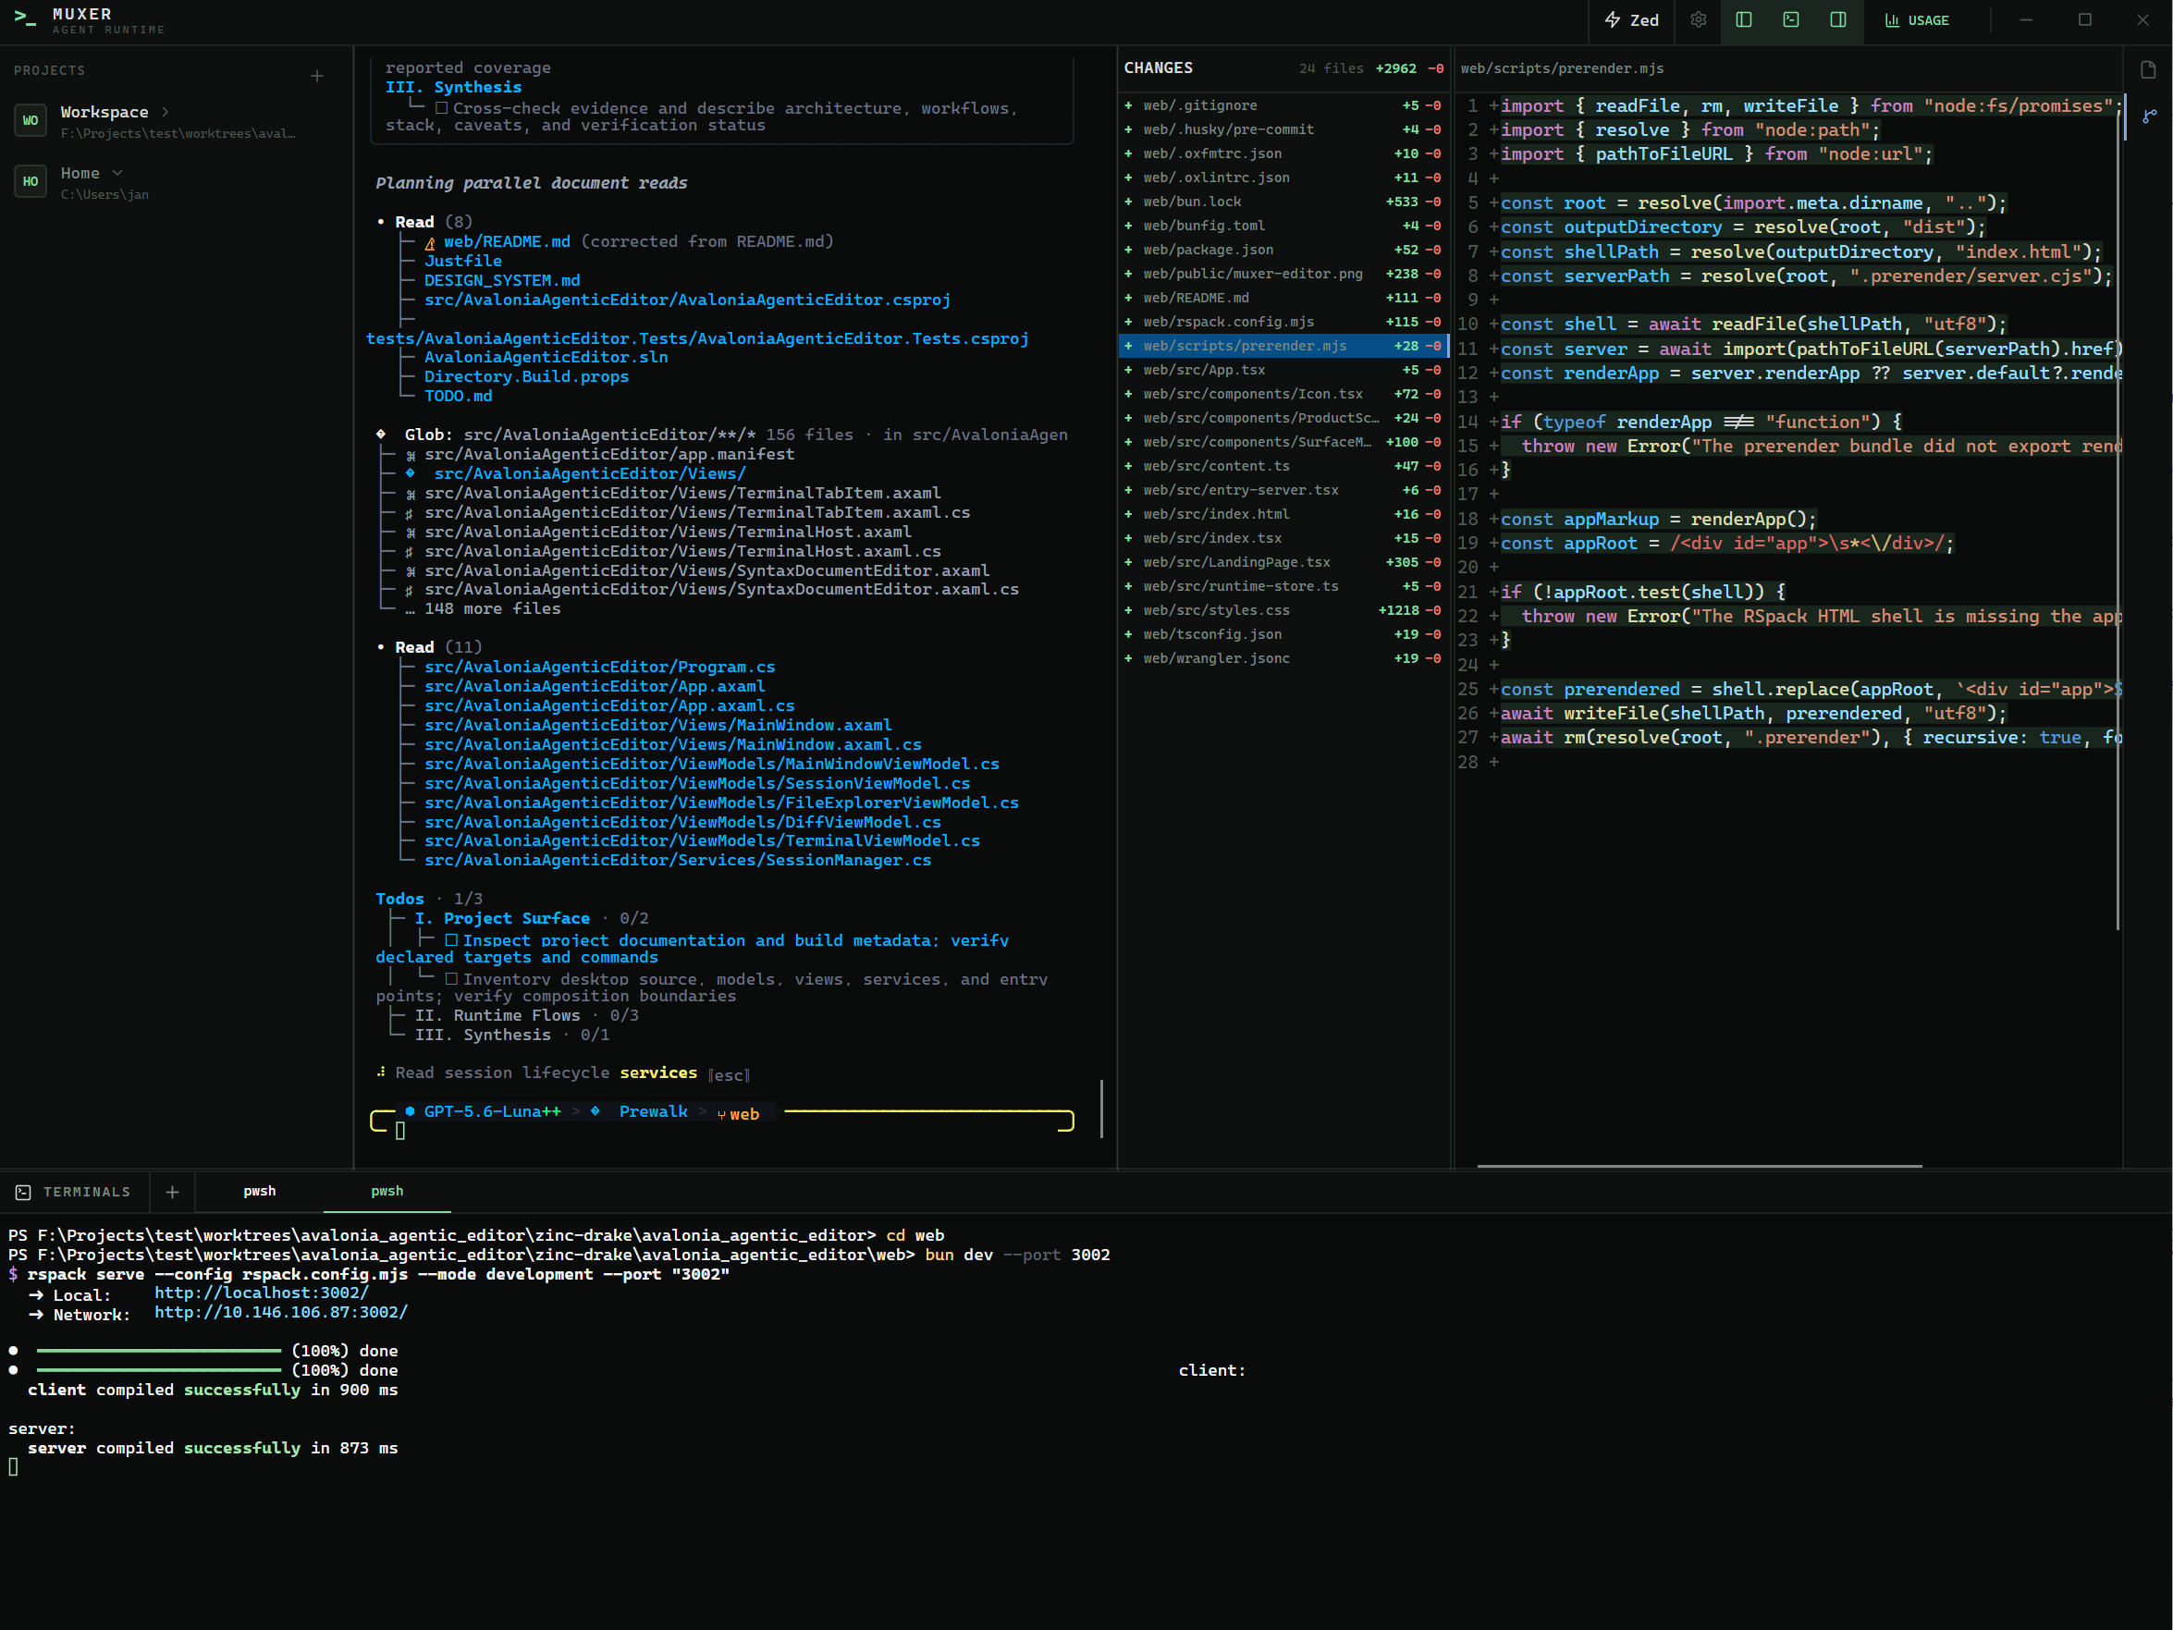
Task: Select web/rspack.config.mjs changed file
Action: [x=1283, y=323]
